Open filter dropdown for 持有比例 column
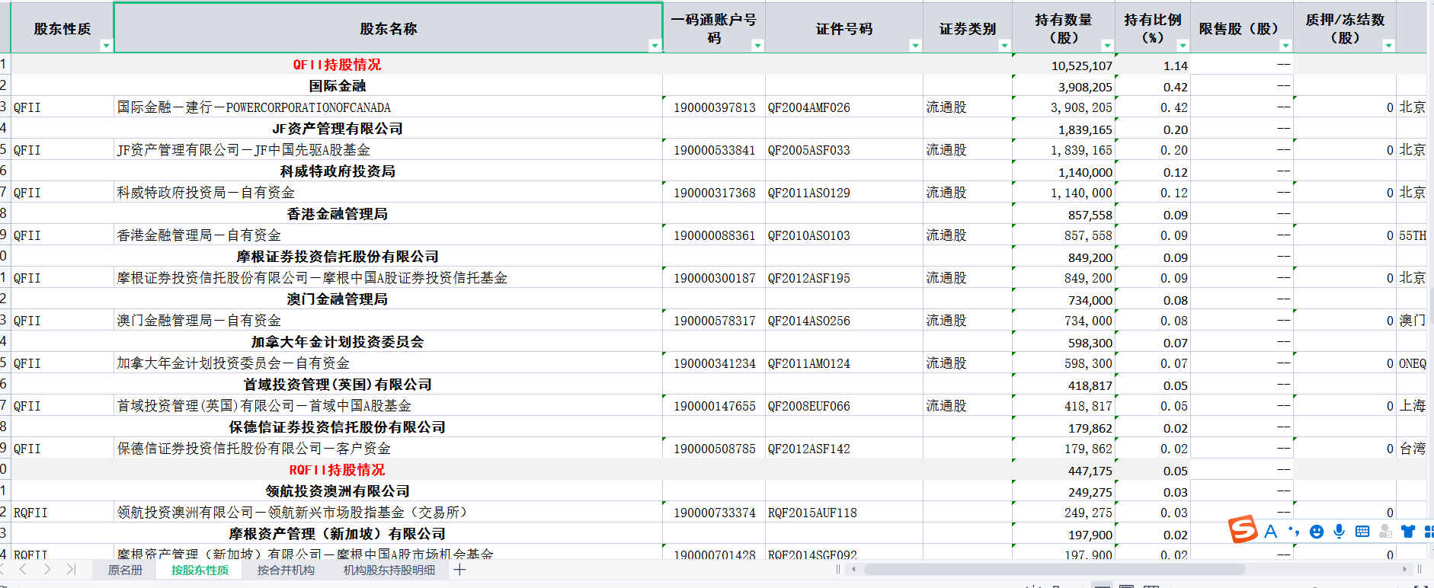 [1183, 46]
